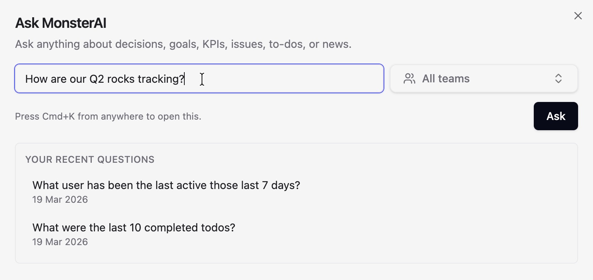
Task: Click the "All teams" label text
Action: pyautogui.click(x=446, y=78)
